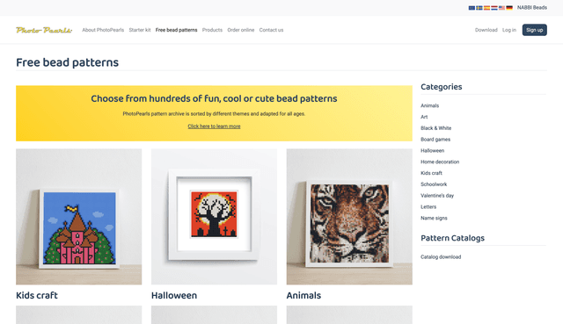Select the EU flag language
The height and width of the screenshot is (324, 563).
pos(472,8)
